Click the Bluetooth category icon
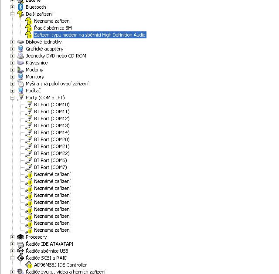 (20, 7)
